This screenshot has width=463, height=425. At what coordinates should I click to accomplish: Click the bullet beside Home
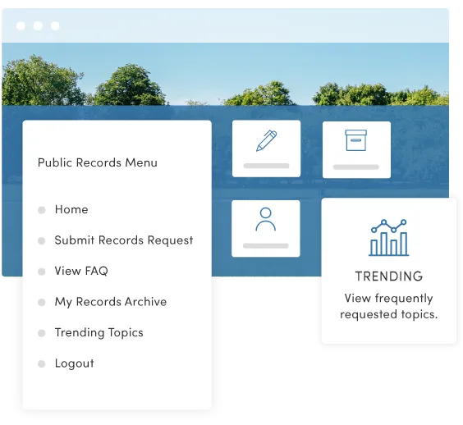pyautogui.click(x=42, y=210)
